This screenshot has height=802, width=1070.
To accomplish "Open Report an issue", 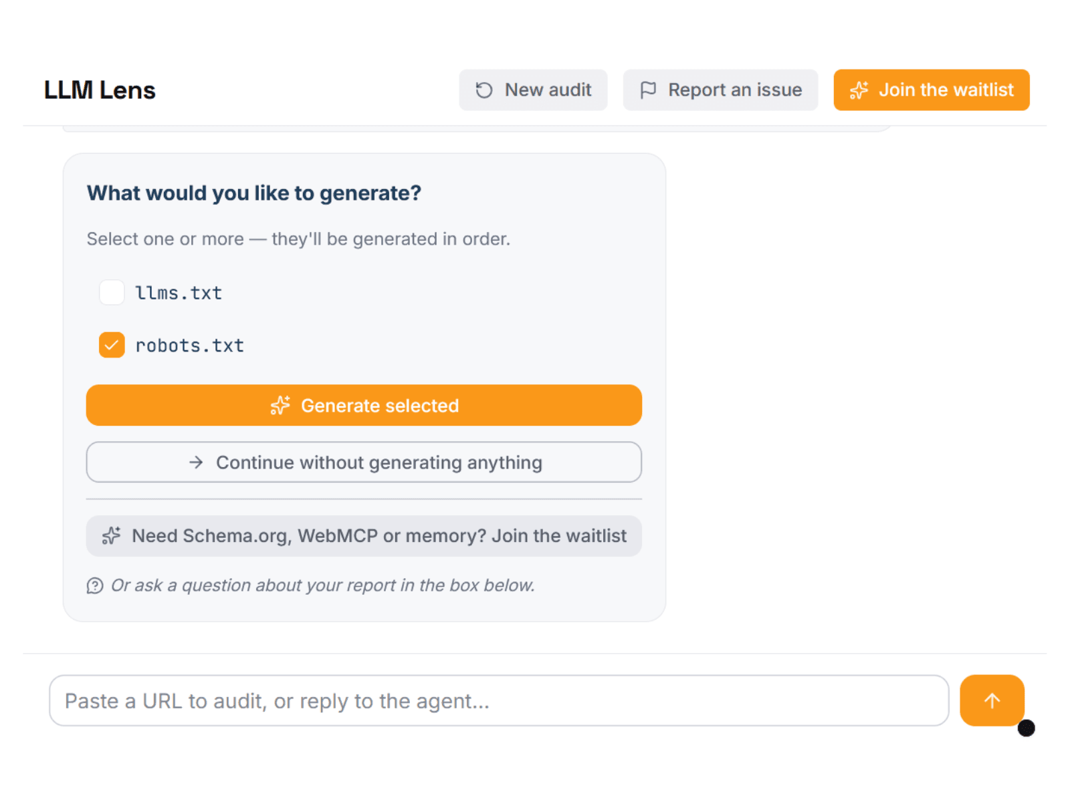I will (720, 90).
